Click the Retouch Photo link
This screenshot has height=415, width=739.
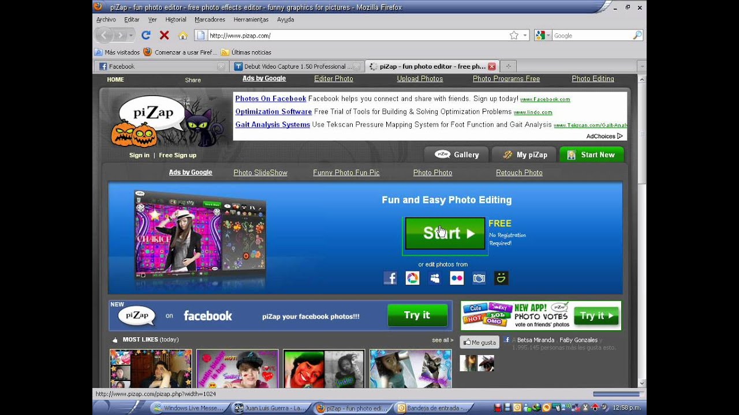coord(519,172)
